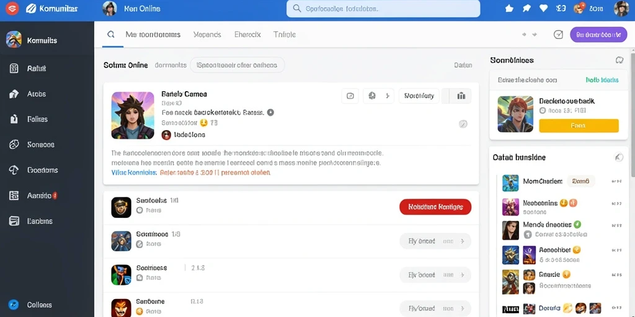Image resolution: width=635 pixels, height=317 pixels.
Task: Click the pin icon in the top bar
Action: (x=526, y=8)
